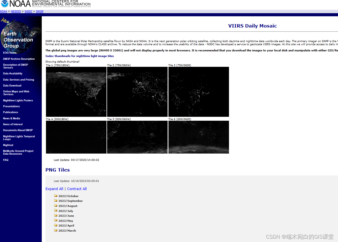
Task: View the Tile 5 (00N/060W) thumbnail image
Action: click(137, 137)
